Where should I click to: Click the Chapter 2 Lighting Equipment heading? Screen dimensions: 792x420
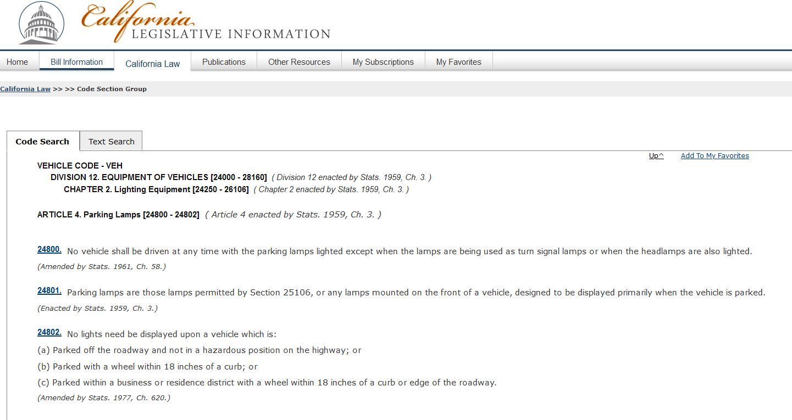point(156,189)
